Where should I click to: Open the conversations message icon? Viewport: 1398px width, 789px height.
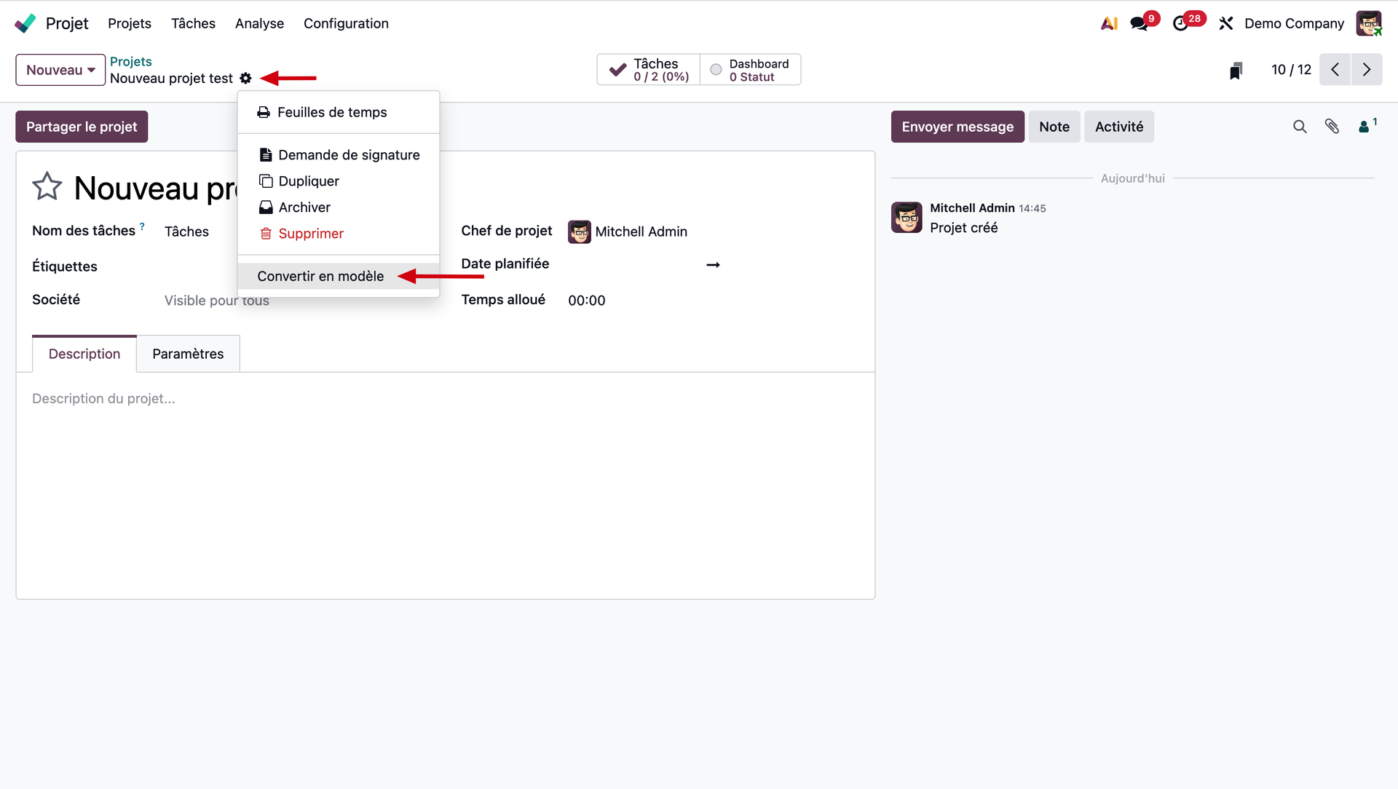(1139, 23)
